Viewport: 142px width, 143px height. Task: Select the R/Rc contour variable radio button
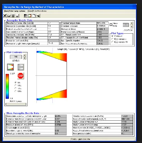tap(16, 91)
